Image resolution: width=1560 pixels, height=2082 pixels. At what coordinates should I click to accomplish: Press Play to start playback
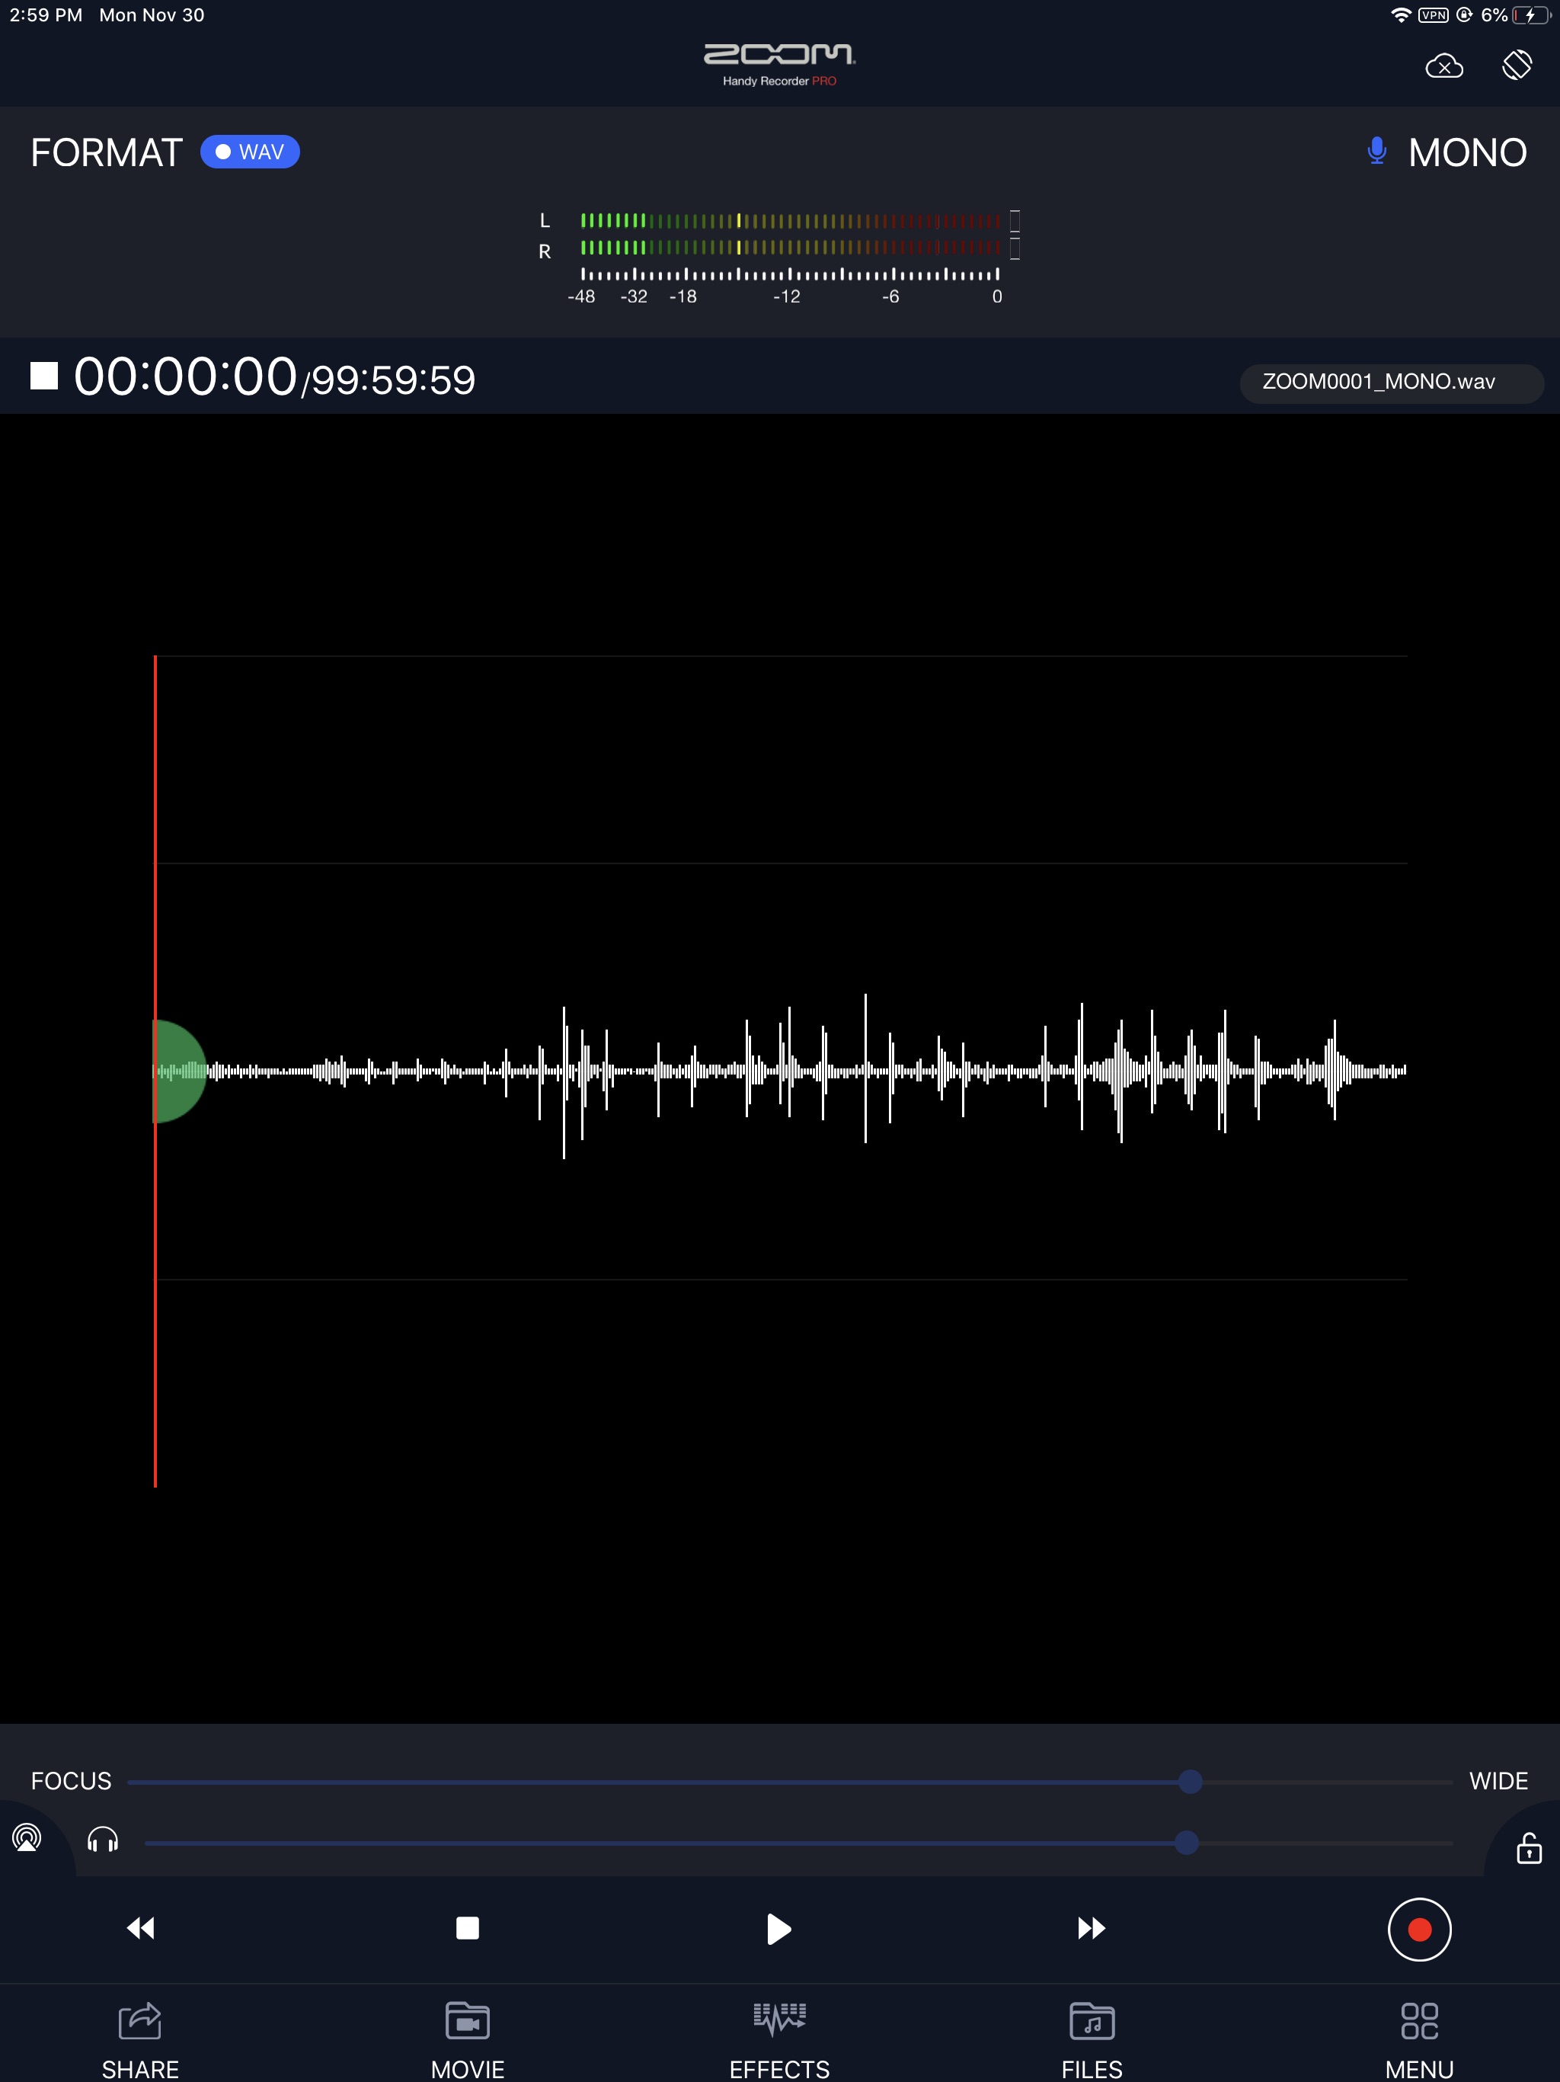point(778,1928)
